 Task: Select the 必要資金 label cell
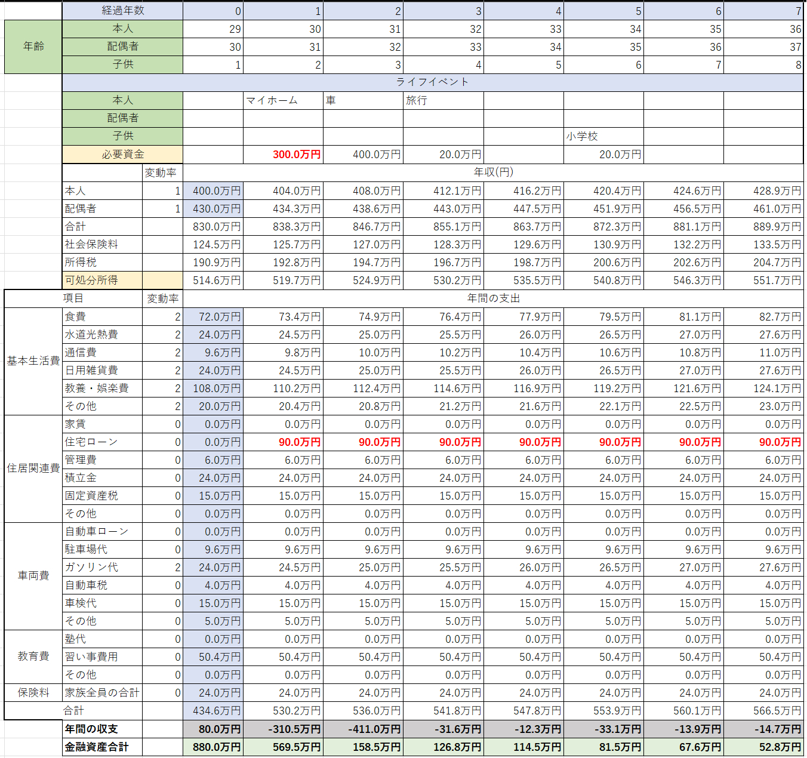(122, 155)
